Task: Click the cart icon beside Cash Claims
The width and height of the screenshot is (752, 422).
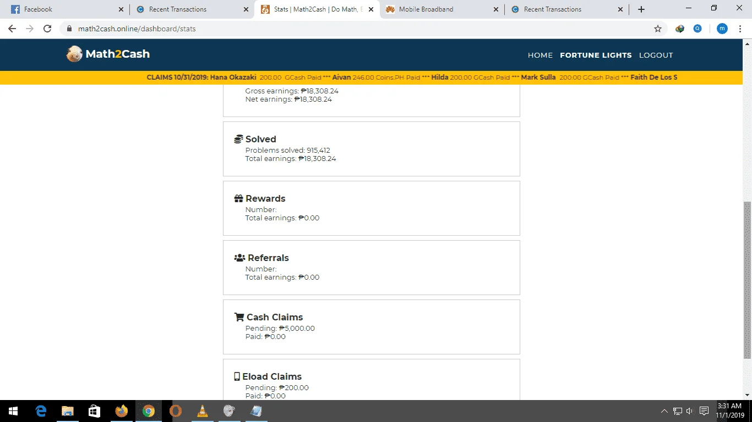Action: (x=239, y=317)
